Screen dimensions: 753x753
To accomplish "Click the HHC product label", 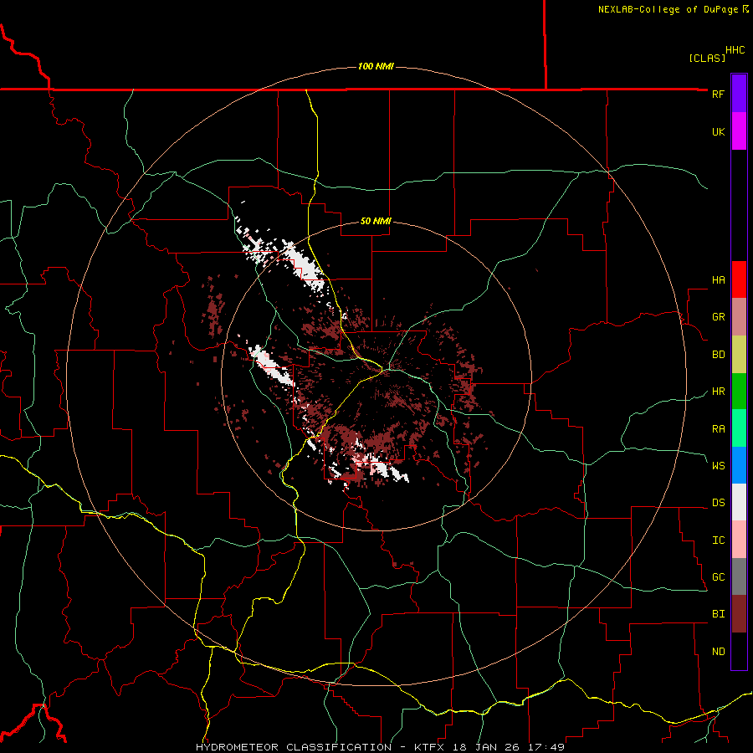I will (735, 50).
